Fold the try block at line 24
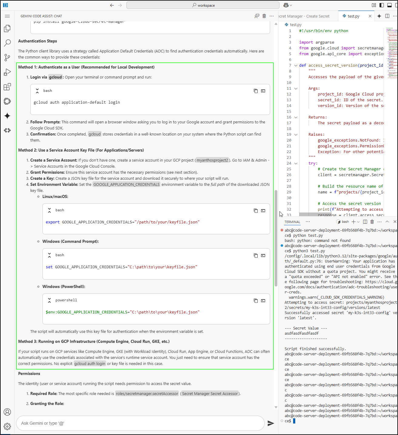The image size is (398, 435). click(x=296, y=163)
